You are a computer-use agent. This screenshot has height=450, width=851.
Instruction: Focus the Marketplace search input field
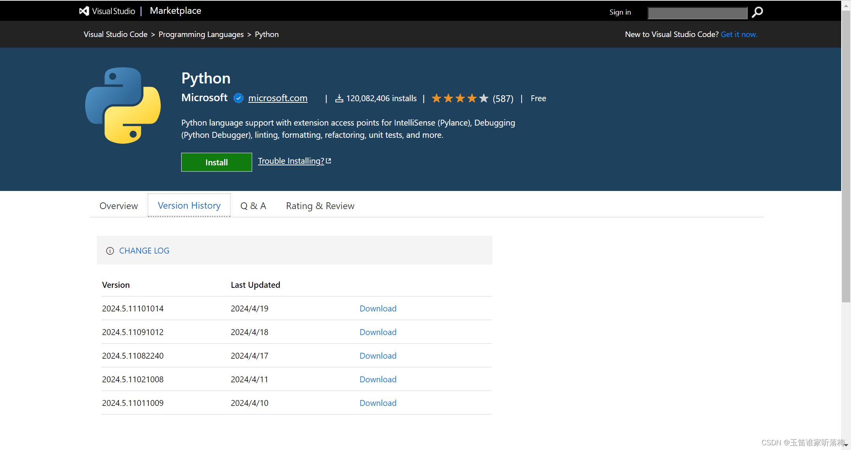[698, 13]
